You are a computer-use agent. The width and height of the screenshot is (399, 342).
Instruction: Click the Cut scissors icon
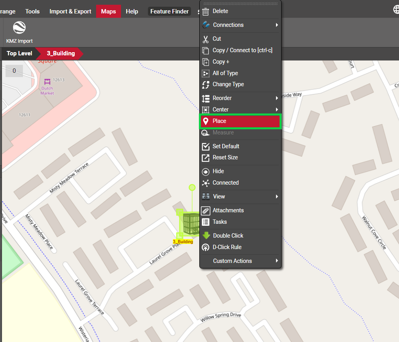click(206, 39)
